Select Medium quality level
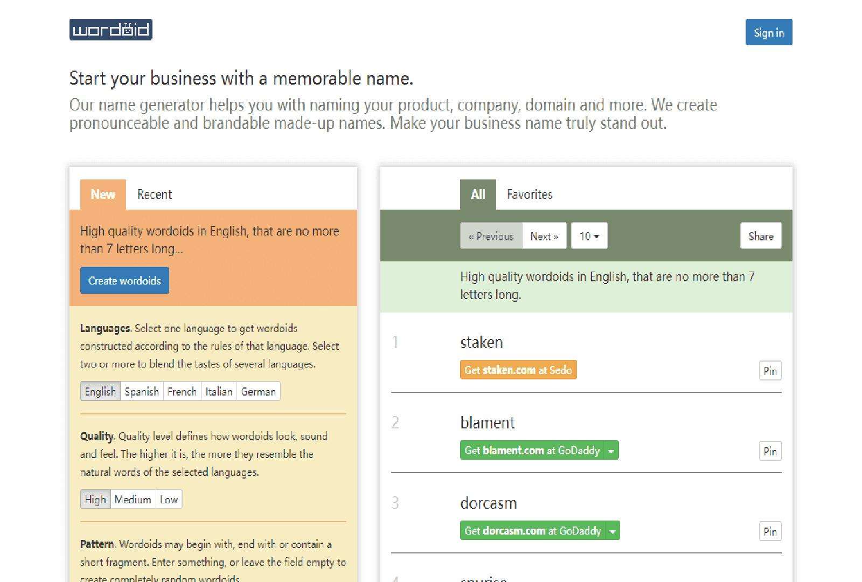862x582 pixels. (133, 500)
